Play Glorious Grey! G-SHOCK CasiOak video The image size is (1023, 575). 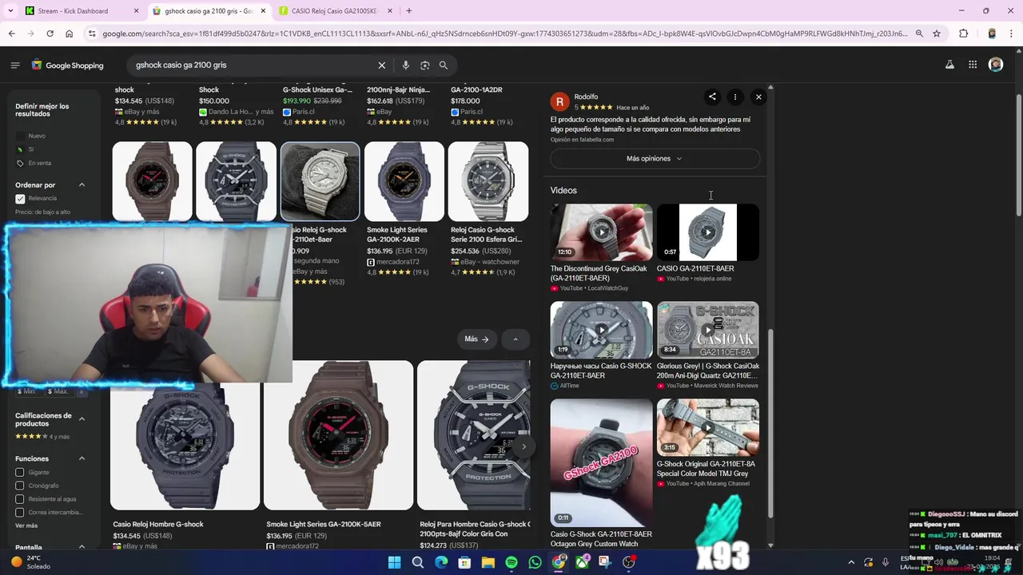707,329
